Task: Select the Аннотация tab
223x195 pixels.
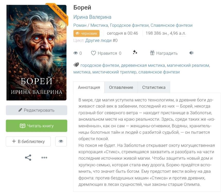Action: pyautogui.click(x=89, y=87)
